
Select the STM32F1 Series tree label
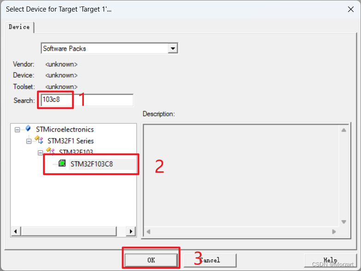click(x=71, y=141)
